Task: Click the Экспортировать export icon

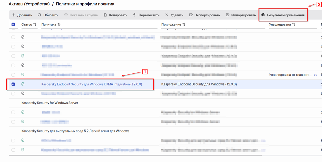Action: 191,15
